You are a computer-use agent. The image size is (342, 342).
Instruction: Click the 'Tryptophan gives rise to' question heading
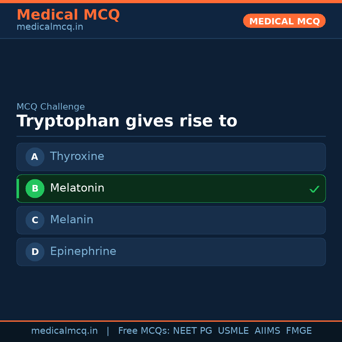coord(127,121)
